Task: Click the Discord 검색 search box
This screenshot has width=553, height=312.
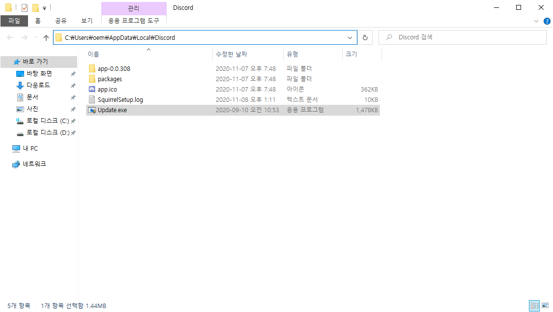Action: (x=463, y=37)
